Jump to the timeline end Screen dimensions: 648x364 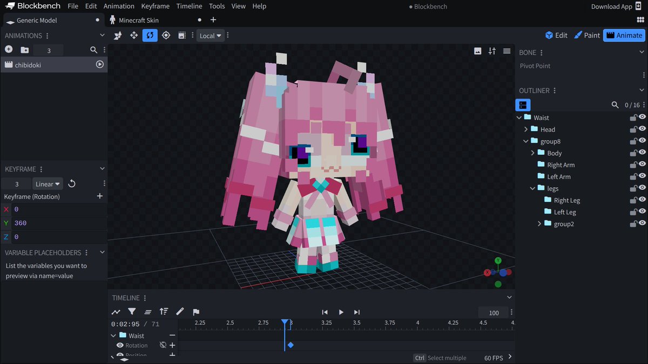356,312
